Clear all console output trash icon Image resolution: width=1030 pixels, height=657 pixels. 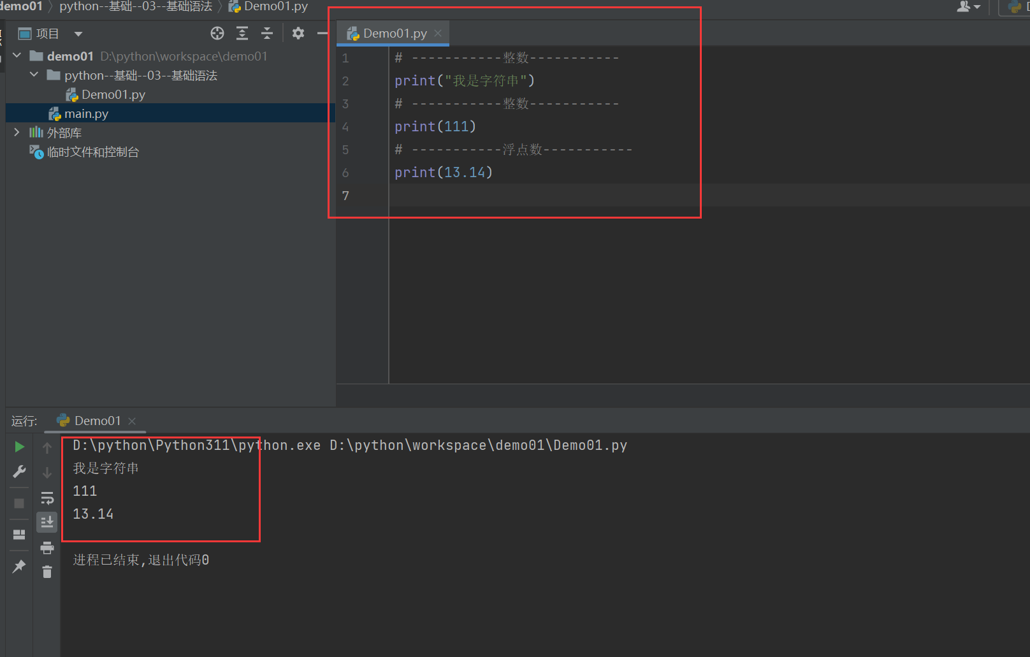(x=47, y=572)
